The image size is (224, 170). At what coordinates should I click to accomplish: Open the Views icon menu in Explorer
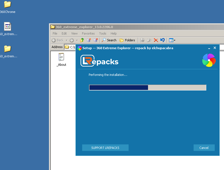coord(172,40)
